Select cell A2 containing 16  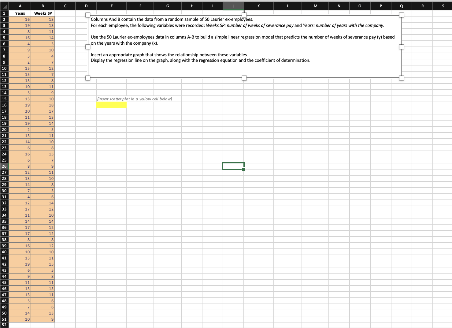(20, 19)
